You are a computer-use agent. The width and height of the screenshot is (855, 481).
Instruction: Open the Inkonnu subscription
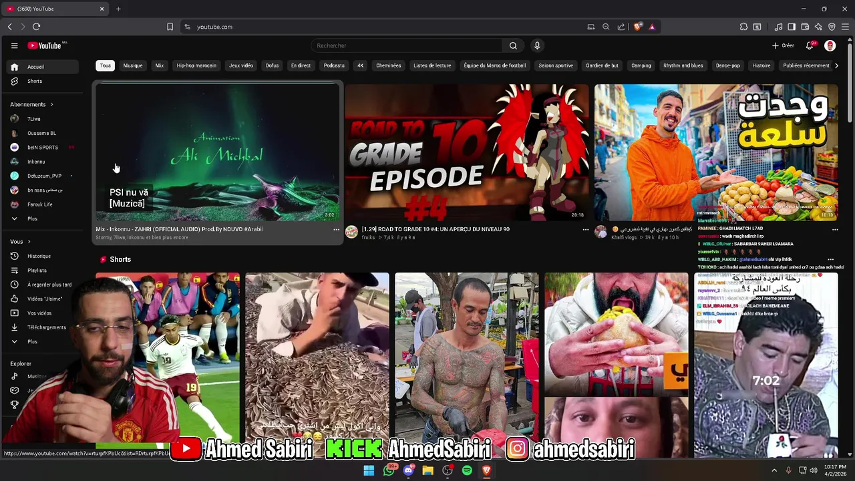42,162
